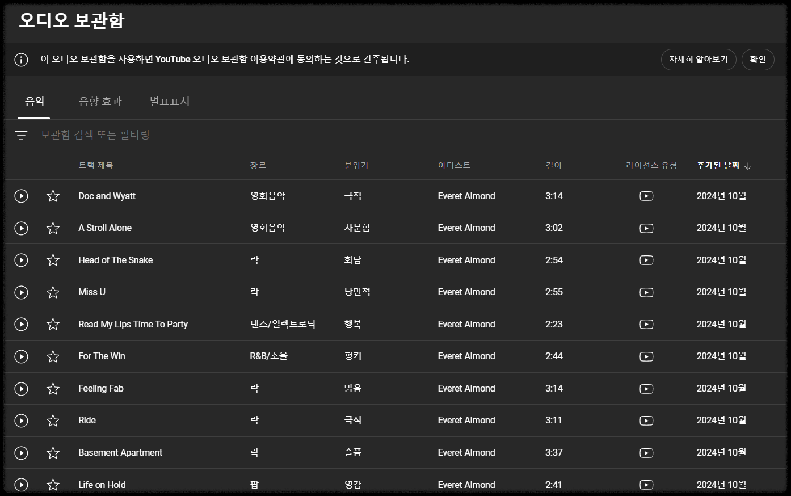791x496 pixels.
Task: Click license icon for Basement Apartment
Action: tap(646, 453)
